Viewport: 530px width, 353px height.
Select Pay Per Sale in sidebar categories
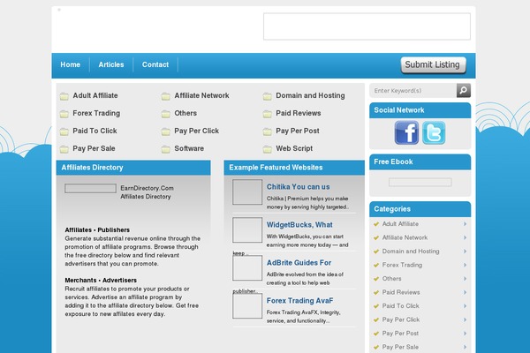coord(400,347)
